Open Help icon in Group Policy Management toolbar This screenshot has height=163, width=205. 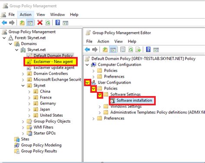(x=58, y=23)
